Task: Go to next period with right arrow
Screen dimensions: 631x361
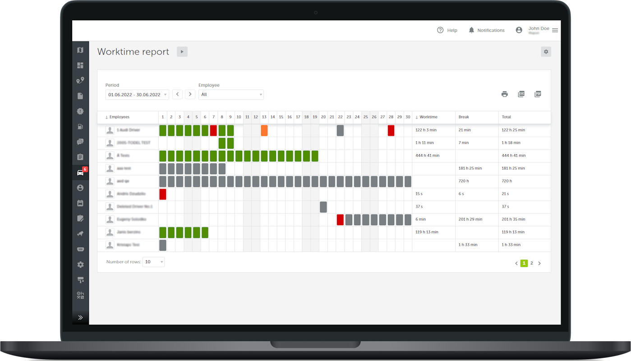Action: 190,94
